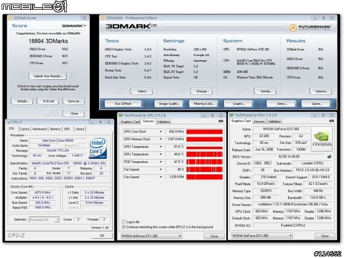Click the Fan Speed RPM red graph bar
This screenshot has height=258, width=344.
pos(204,177)
